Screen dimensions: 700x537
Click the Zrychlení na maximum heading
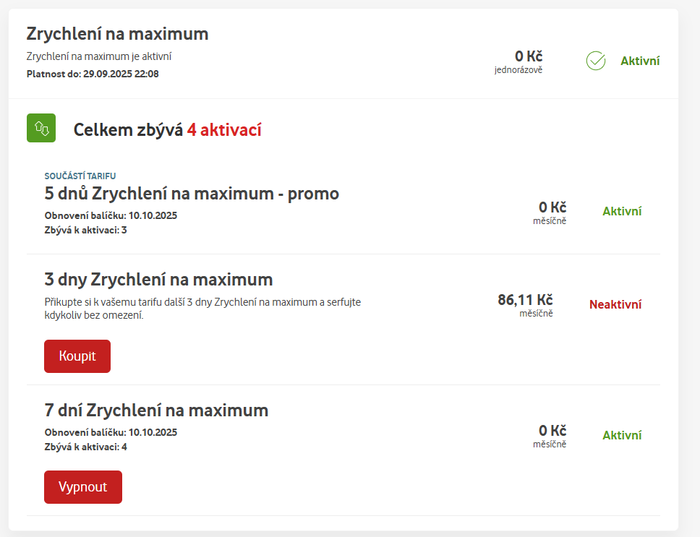click(x=117, y=34)
